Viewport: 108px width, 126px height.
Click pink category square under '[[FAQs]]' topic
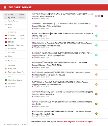(x=33, y=48)
